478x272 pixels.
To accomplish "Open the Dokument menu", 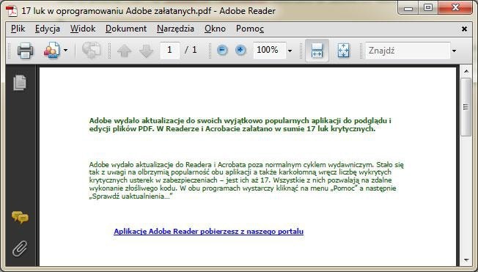I will click(126, 29).
